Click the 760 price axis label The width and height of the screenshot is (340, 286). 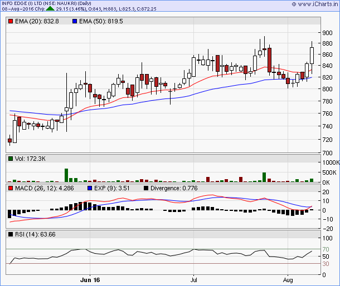(x=327, y=114)
